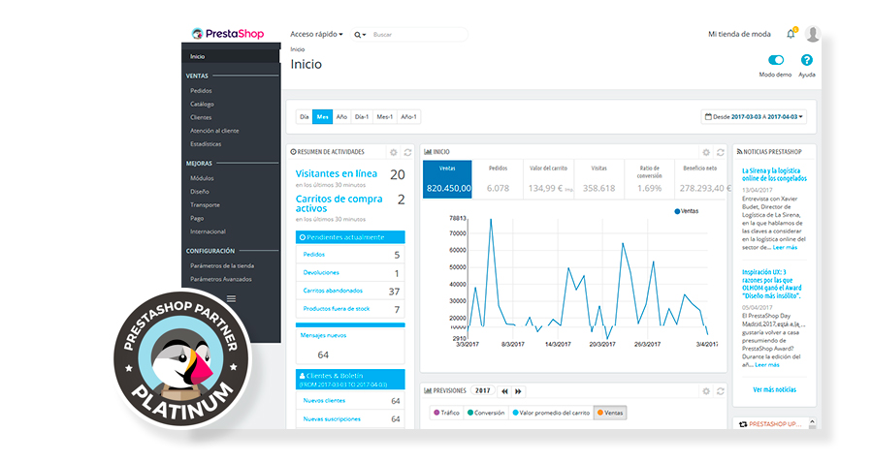The image size is (872, 462).
Task: Select the Ventas metric tile
Action: [448, 179]
